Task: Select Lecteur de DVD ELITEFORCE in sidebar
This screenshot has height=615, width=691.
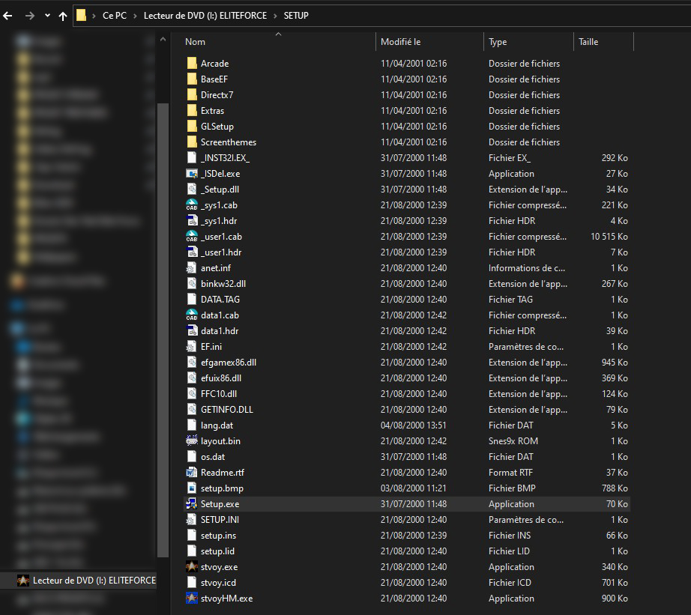Action: [x=94, y=581]
